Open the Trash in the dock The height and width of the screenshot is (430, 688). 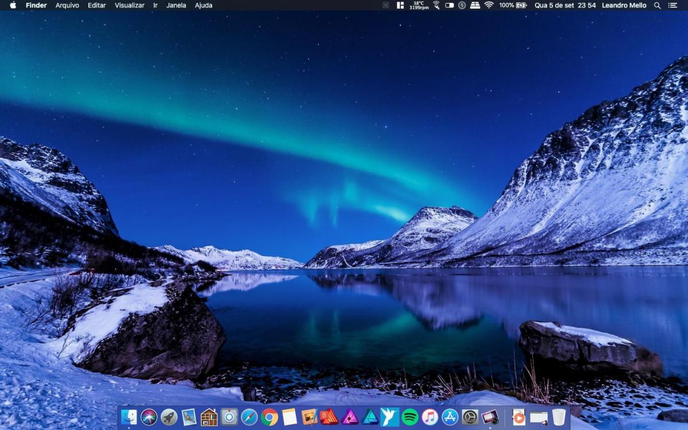click(559, 417)
